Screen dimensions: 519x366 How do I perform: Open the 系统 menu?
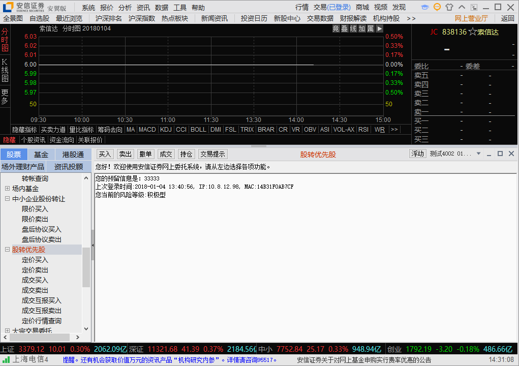[88, 8]
